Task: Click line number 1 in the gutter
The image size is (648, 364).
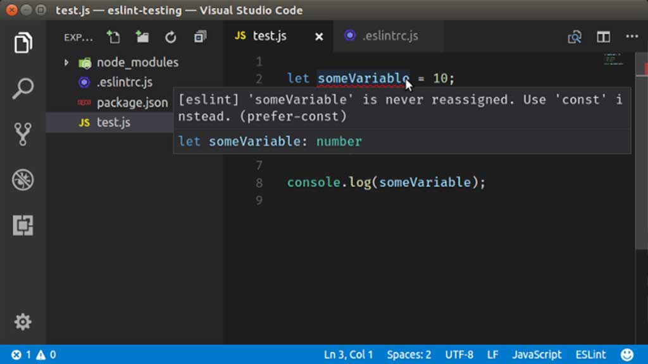Action: (x=259, y=62)
